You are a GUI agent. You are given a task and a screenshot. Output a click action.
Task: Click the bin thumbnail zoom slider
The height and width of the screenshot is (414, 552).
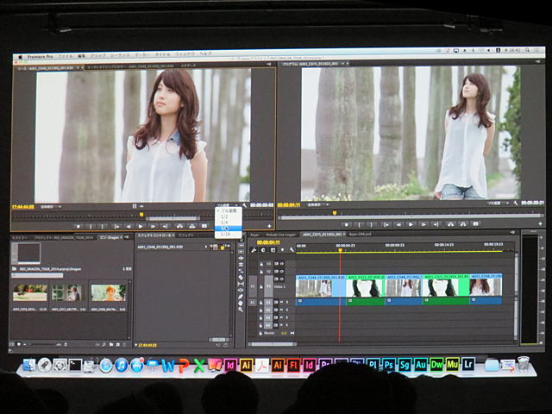click(x=43, y=344)
